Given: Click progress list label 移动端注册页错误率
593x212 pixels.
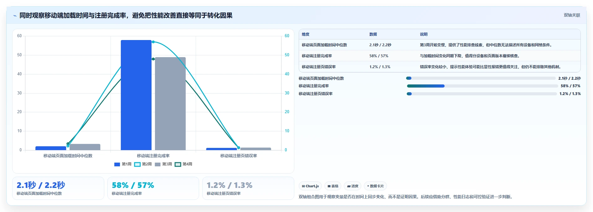Looking at the screenshot, I should pyautogui.click(x=316, y=94).
